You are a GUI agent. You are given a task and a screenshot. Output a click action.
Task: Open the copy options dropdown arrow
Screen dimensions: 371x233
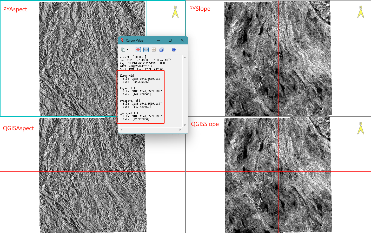[x=127, y=50]
